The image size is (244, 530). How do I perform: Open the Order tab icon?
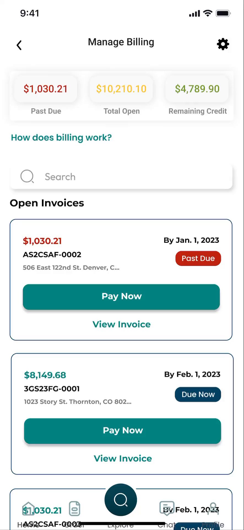tap(74, 509)
